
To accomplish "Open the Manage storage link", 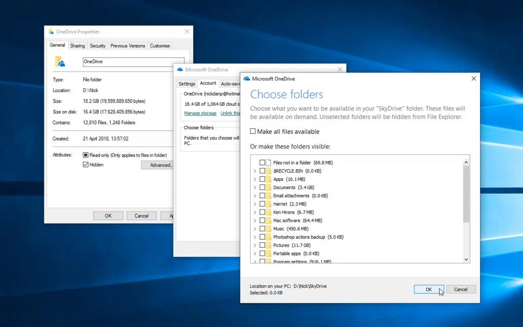I will (200, 113).
